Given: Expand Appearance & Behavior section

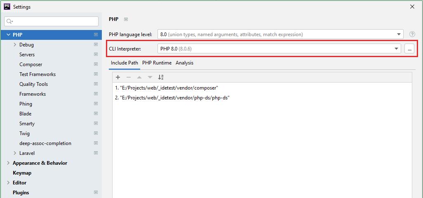Looking at the screenshot, I should (x=8, y=163).
